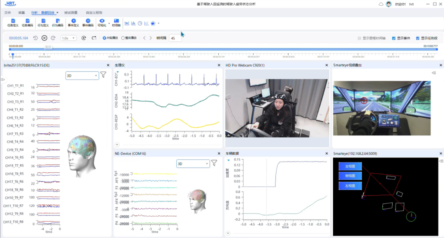The height and width of the screenshot is (238, 444).
Task: Click the filter icon in brite25137 panel
Action: (103, 75)
